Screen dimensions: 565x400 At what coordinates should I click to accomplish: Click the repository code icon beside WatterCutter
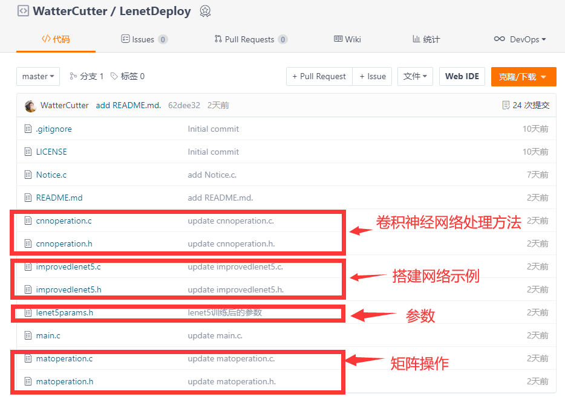coord(23,11)
